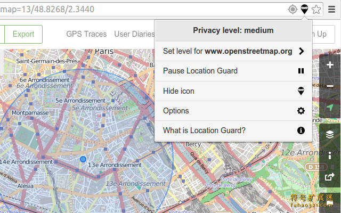
Task: Select Pause Location Guard
Action: [233, 71]
